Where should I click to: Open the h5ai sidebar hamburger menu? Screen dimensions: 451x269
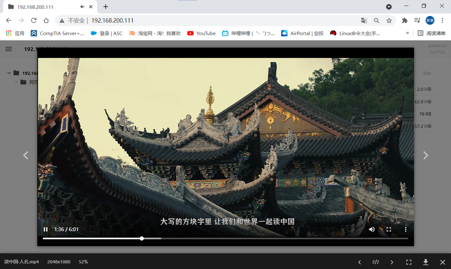click(x=9, y=49)
